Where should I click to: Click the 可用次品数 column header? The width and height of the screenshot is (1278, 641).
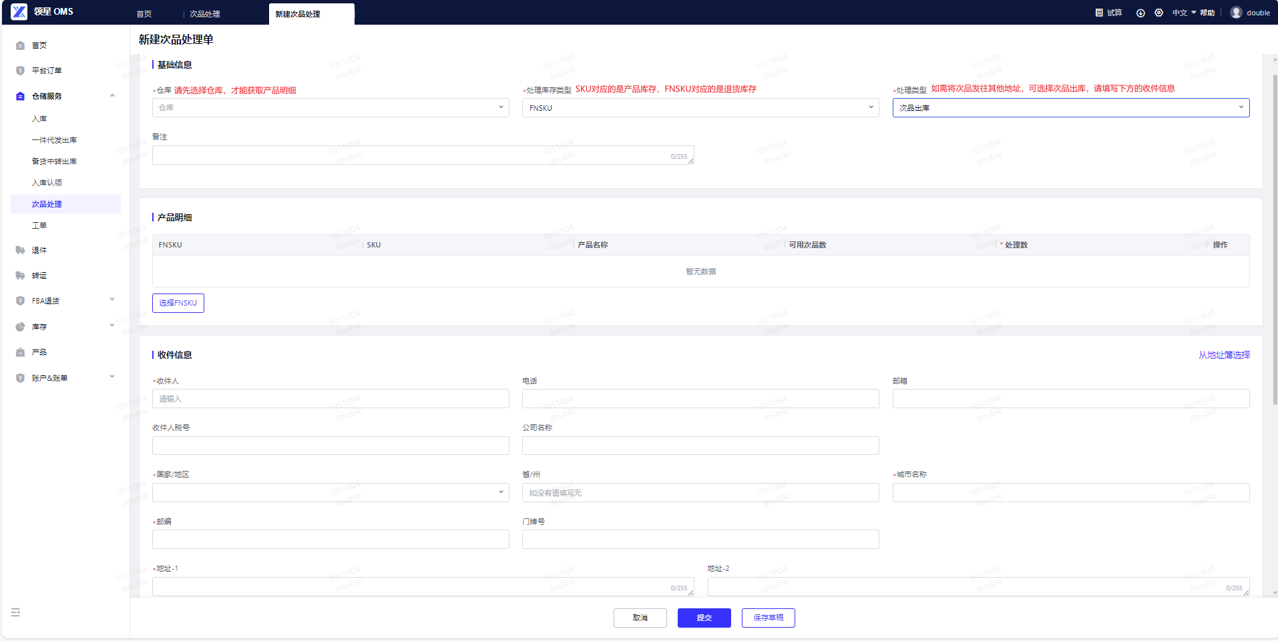click(x=807, y=245)
